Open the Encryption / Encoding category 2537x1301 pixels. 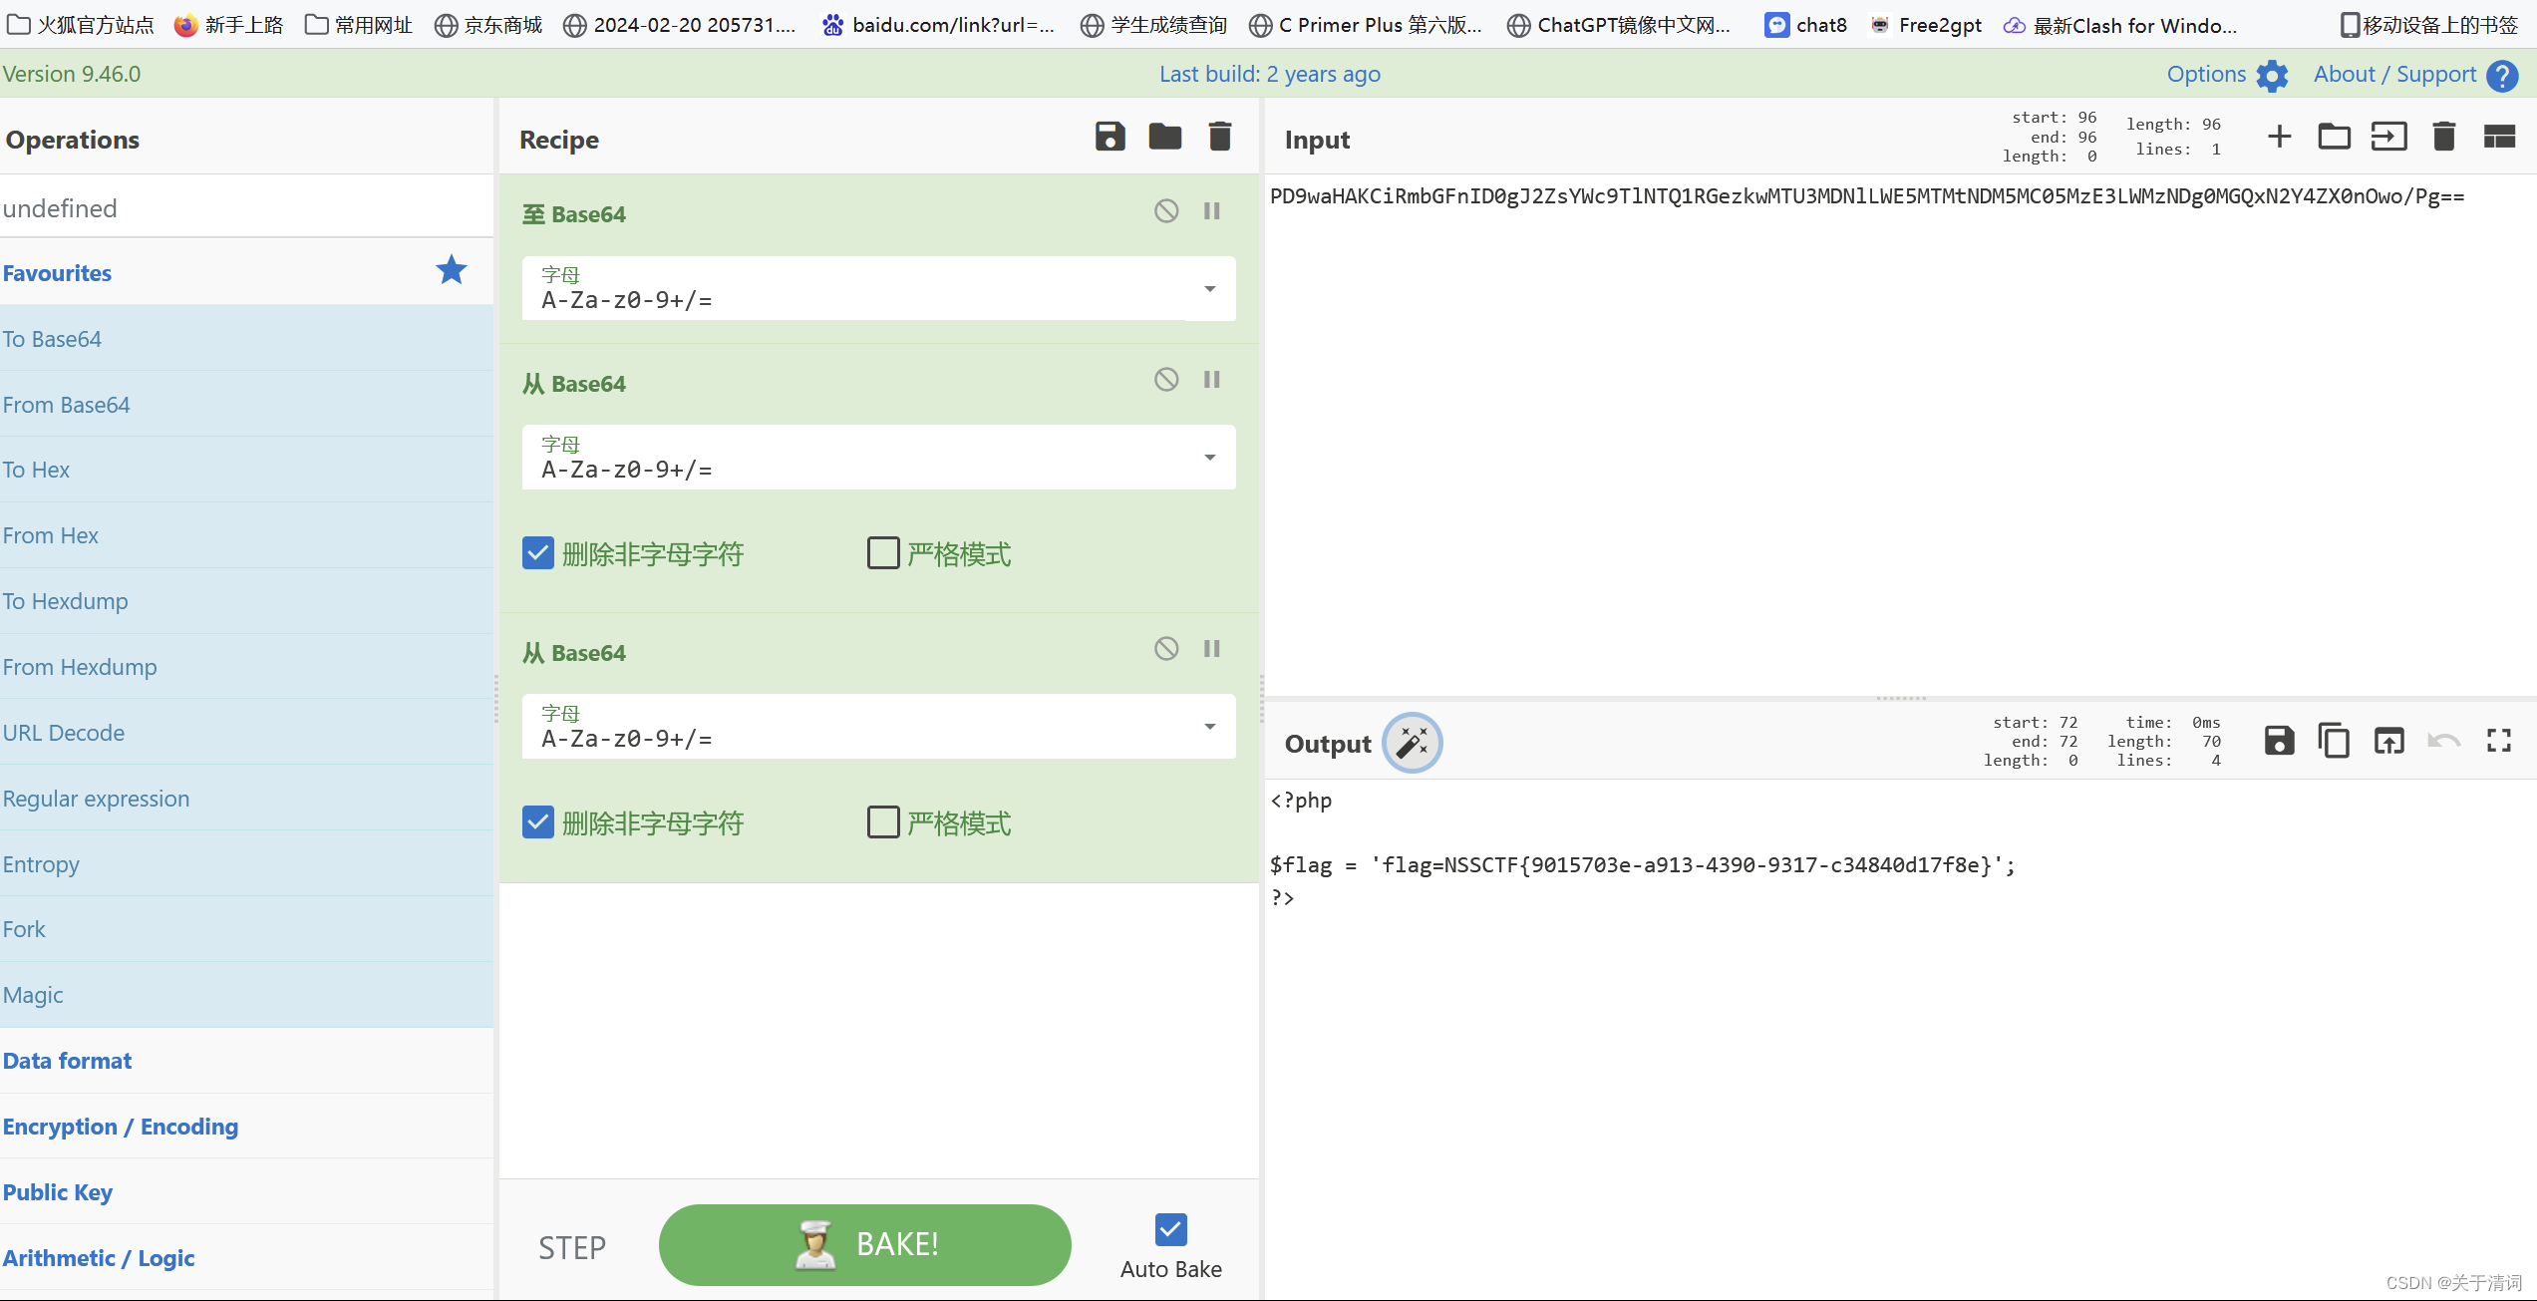coord(121,1127)
